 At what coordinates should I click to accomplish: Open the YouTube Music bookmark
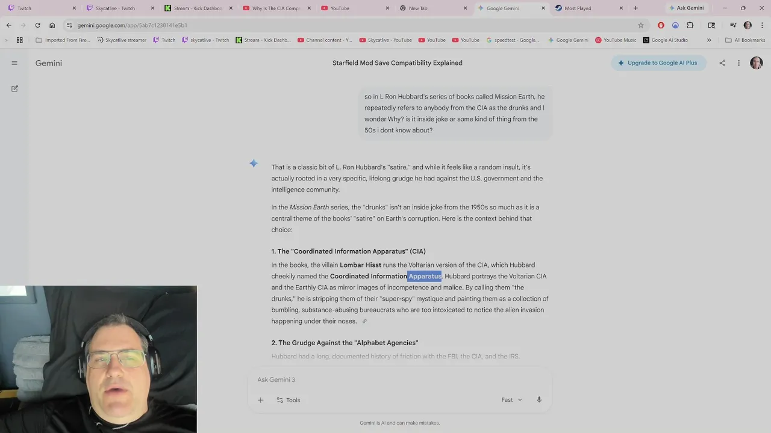tap(616, 40)
